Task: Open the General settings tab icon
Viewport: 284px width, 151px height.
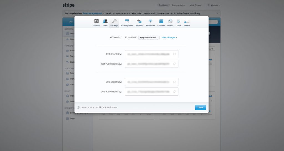Action: (96, 21)
